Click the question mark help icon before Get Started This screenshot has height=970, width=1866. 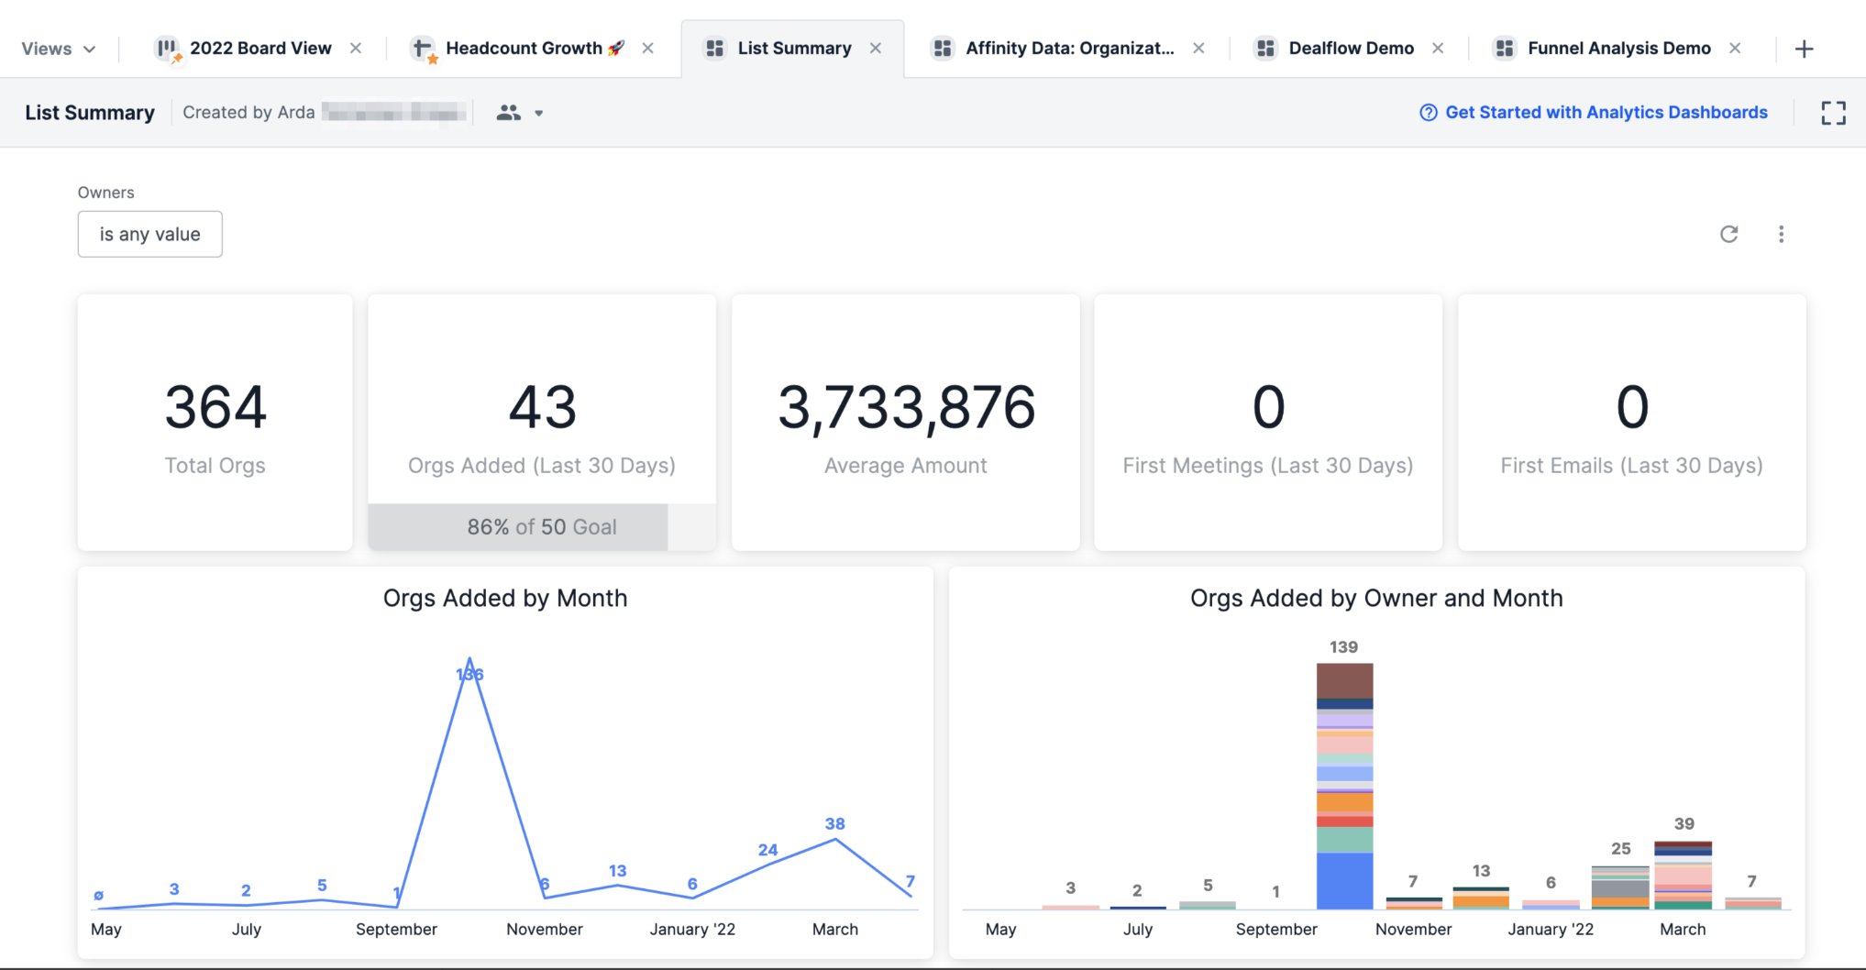coord(1428,112)
